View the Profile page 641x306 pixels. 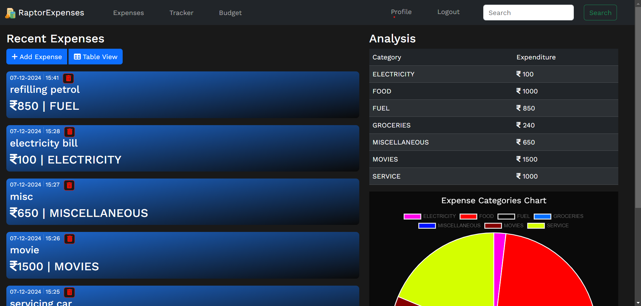401,12
